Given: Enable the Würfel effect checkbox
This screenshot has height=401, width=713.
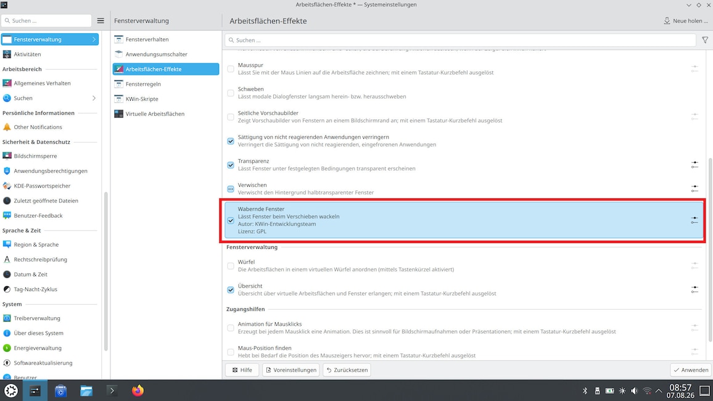Looking at the screenshot, I should tap(231, 266).
